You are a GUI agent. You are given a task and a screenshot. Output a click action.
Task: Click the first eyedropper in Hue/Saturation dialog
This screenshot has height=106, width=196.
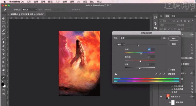click(156, 74)
